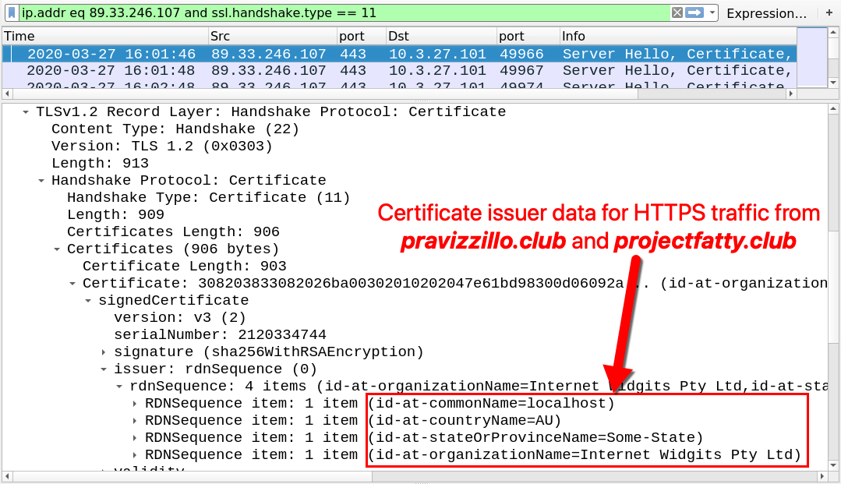Click packet list horizontal scrollbar right arrow
The height and width of the screenshot is (484, 841).
coord(791,94)
